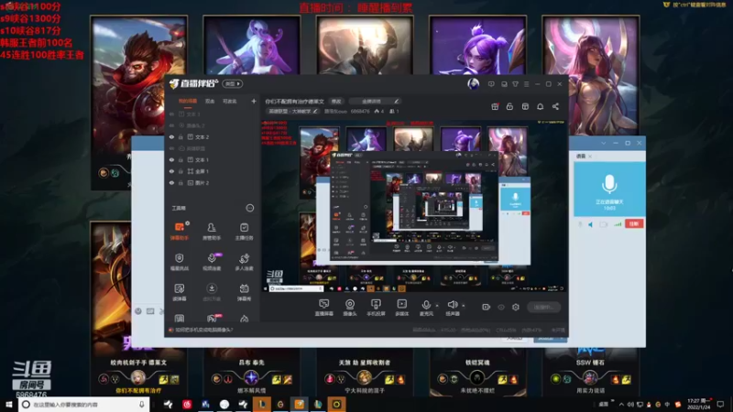Select the 图片 2 layer row

point(213,182)
